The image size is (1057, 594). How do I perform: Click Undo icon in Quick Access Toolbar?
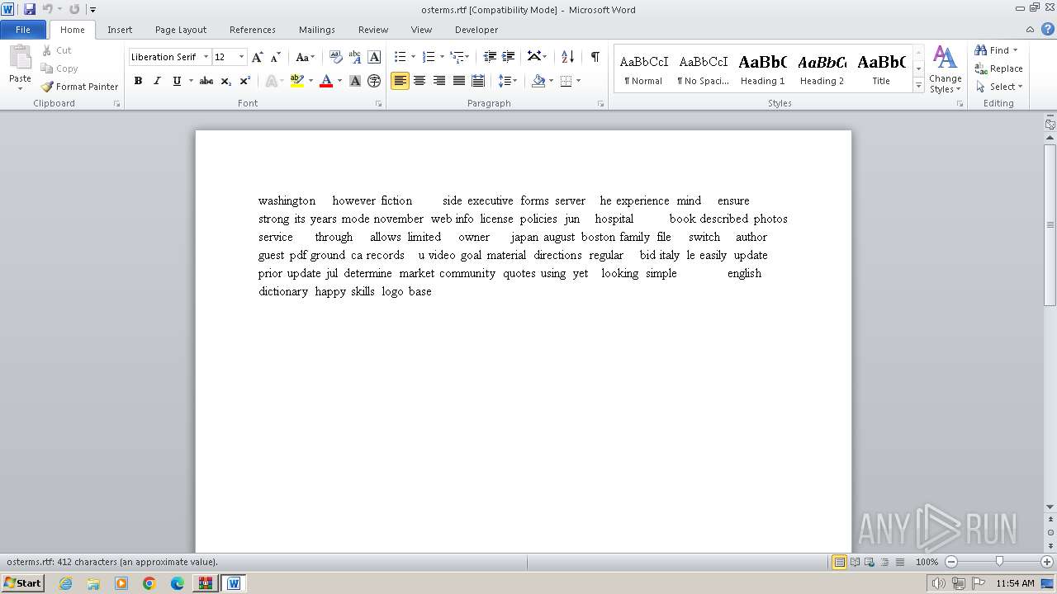pyautogui.click(x=48, y=9)
